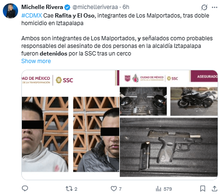Open the detainees photo on left
The width and height of the screenshot is (221, 194).
coord(70,125)
